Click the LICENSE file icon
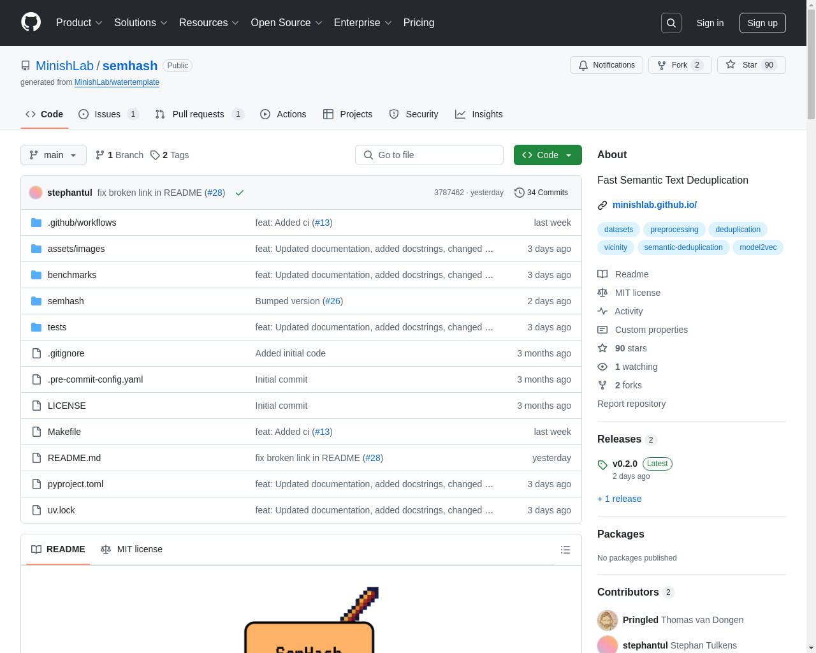Image resolution: width=816 pixels, height=653 pixels. 36,406
